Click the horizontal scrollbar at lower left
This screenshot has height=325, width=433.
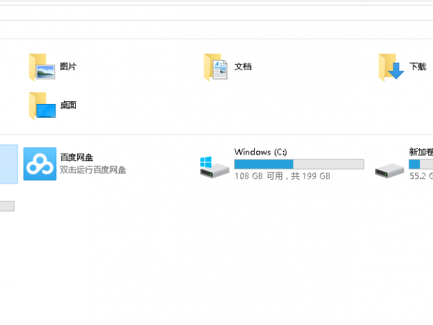(6, 207)
